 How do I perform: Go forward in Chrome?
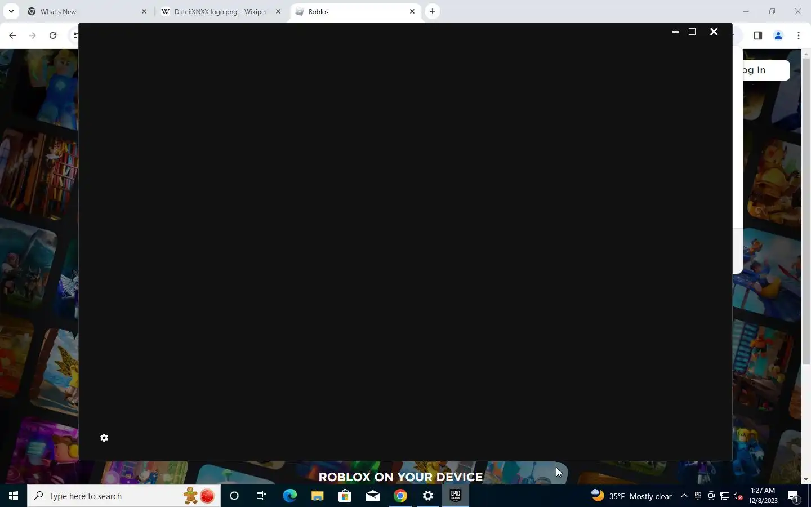pos(33,35)
